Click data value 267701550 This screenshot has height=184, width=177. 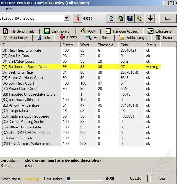click(x=129, y=72)
